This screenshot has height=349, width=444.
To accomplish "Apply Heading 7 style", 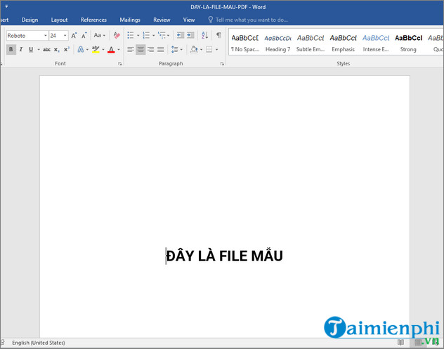I will point(277,43).
